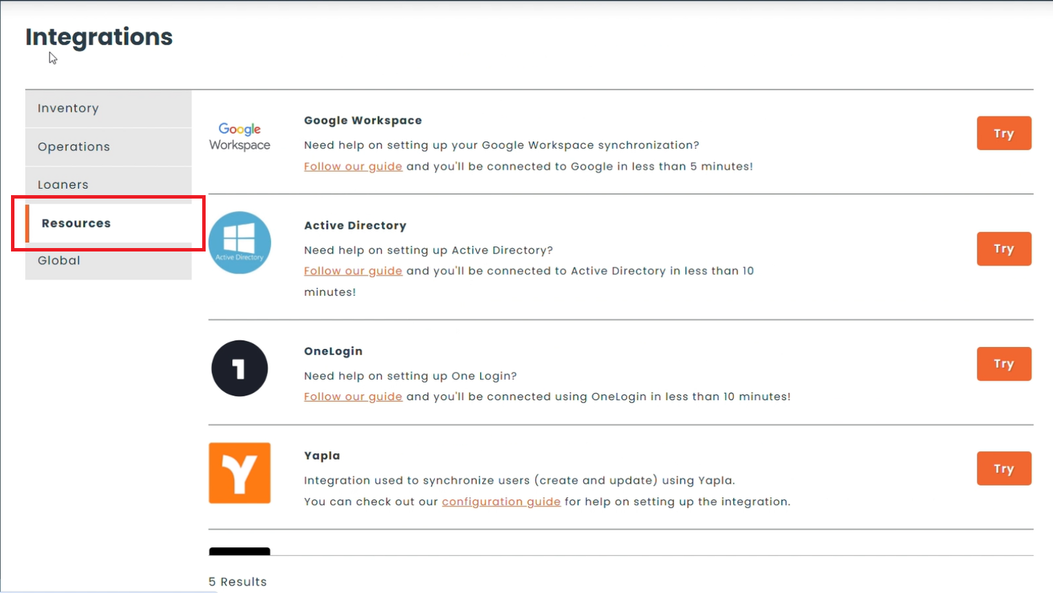Open Active Directory 'Follow our guide' link

[353, 271]
